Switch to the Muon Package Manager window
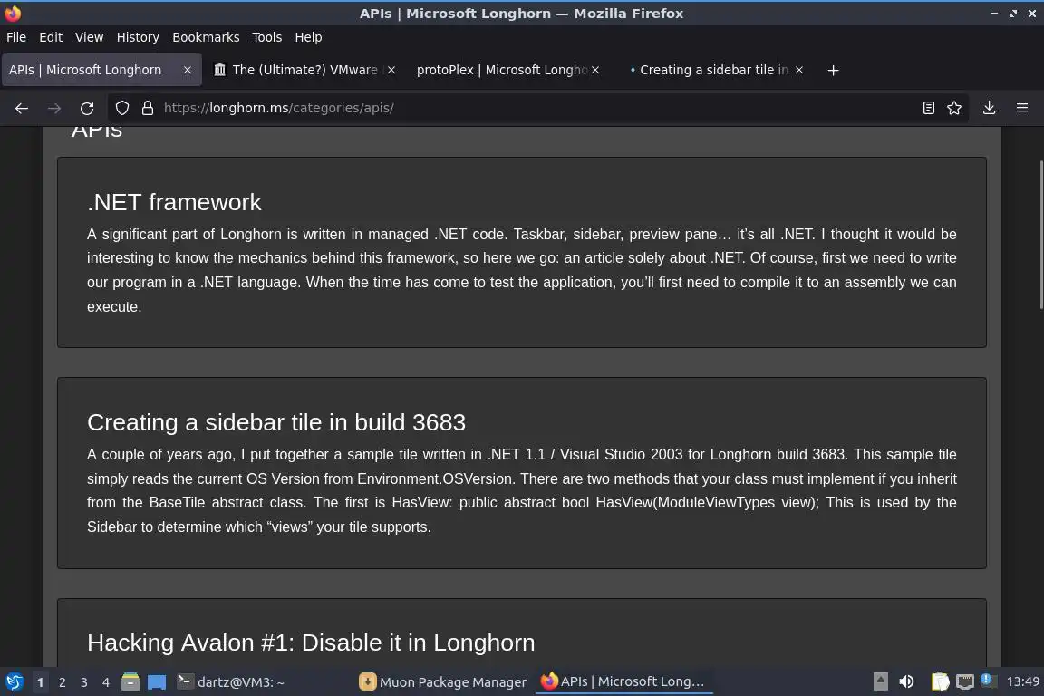The height and width of the screenshot is (696, 1044). pos(443,682)
